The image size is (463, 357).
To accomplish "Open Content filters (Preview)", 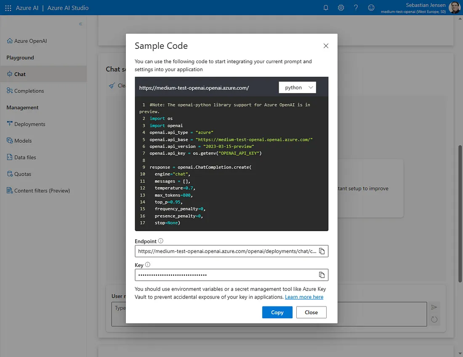I will point(42,191).
